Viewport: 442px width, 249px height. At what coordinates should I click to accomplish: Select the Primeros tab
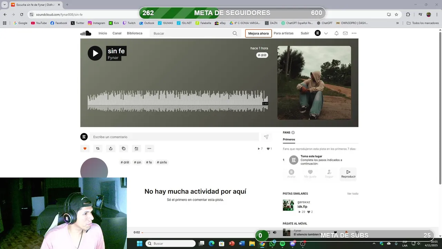tap(289, 139)
